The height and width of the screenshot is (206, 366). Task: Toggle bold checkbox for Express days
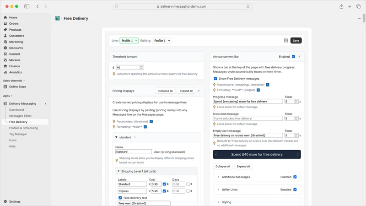coord(188,191)
